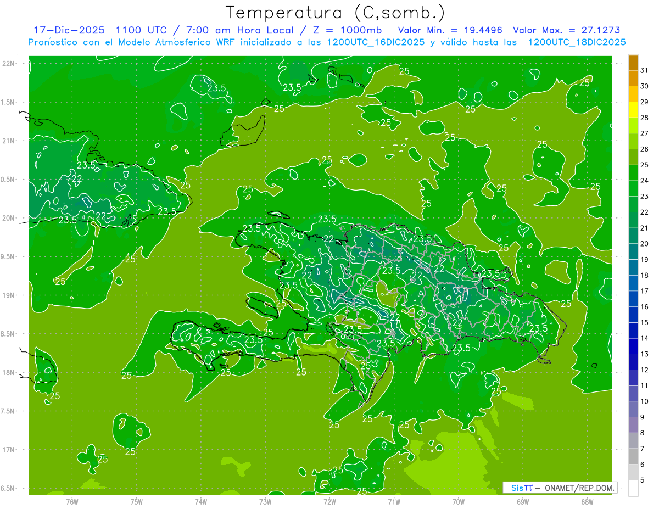This screenshot has width=659, height=509.
Task: Click the "74W" longitude axis label
Action: [x=201, y=501]
